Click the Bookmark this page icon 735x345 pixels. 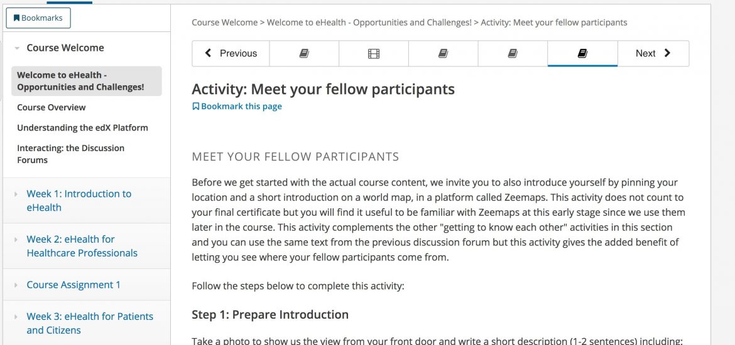196,106
